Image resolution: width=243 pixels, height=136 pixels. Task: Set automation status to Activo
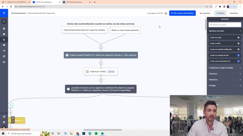click(220, 13)
